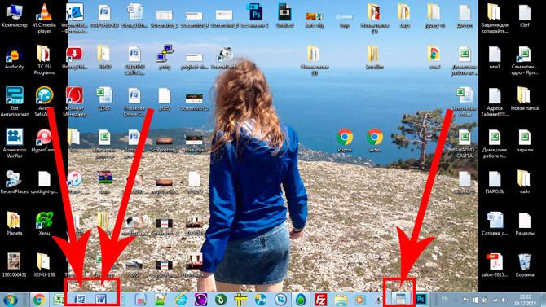Select the Planeta folder on desktop
This screenshot has height=307, width=546.
15,223
